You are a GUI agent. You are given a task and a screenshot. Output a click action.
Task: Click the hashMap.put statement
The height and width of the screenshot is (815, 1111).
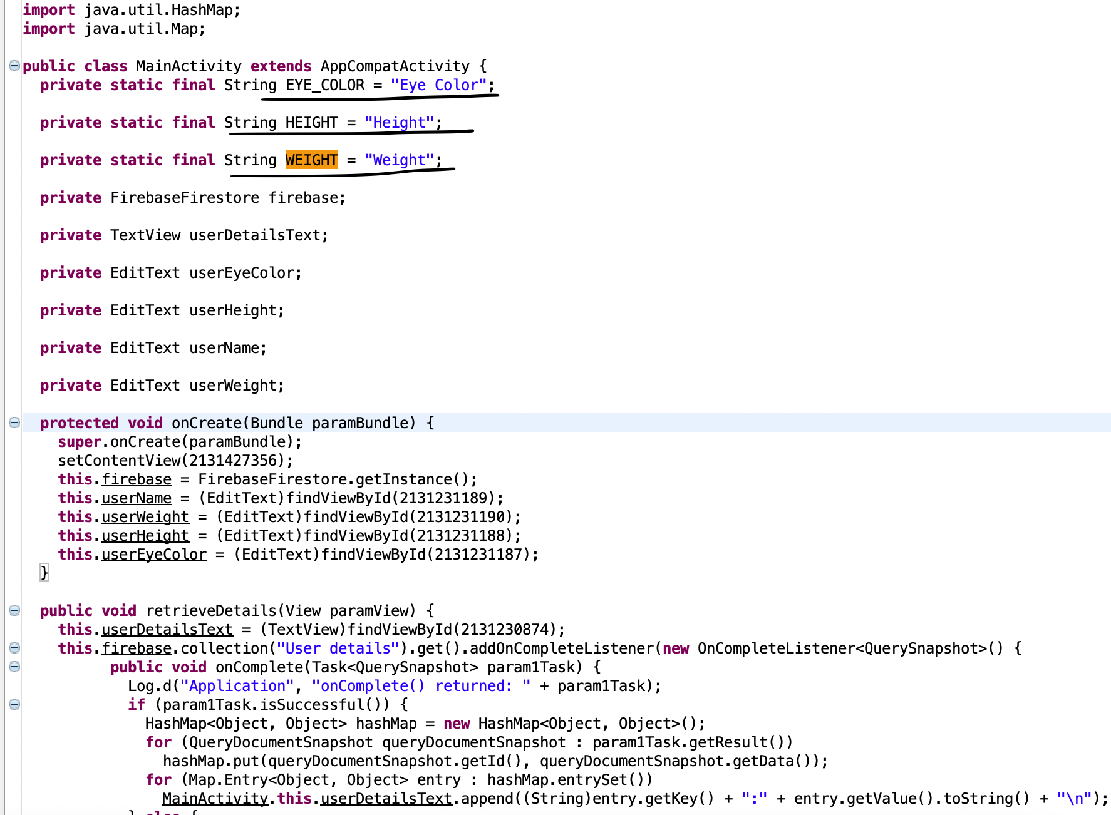tap(495, 761)
